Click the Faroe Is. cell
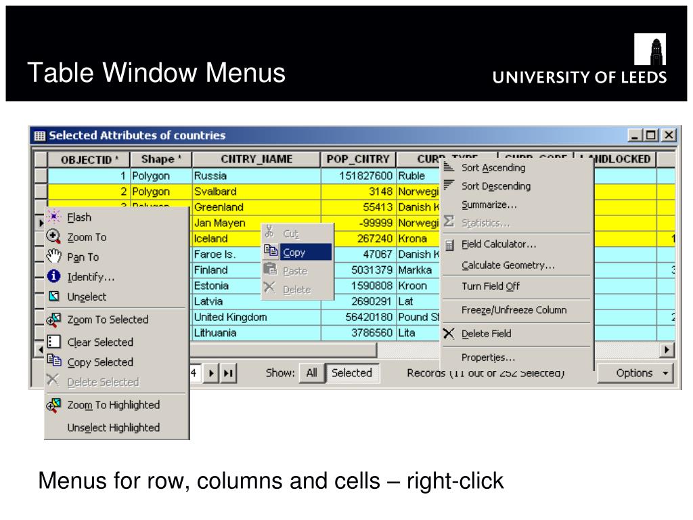The image size is (693, 520). click(x=226, y=255)
